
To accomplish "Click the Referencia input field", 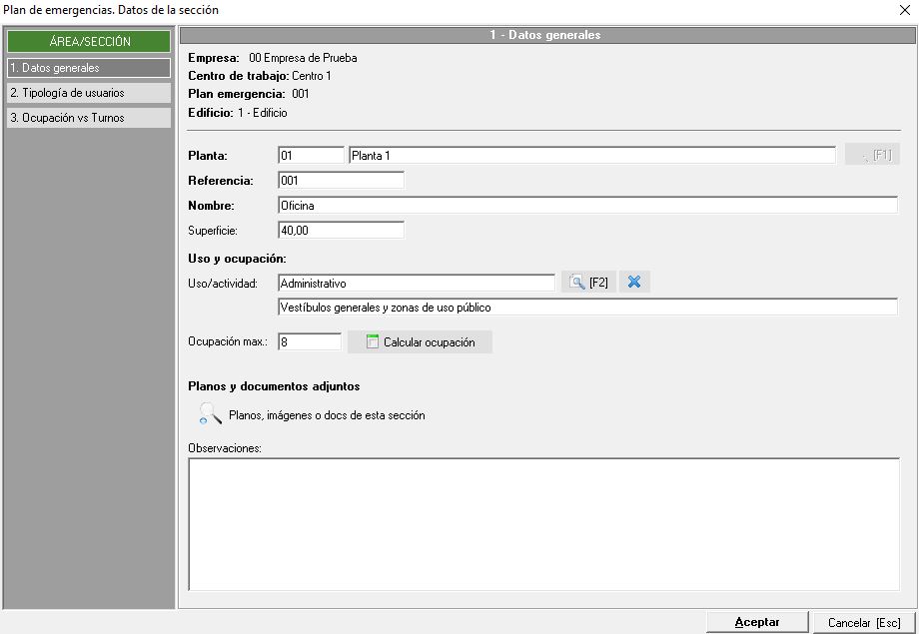I will (341, 181).
